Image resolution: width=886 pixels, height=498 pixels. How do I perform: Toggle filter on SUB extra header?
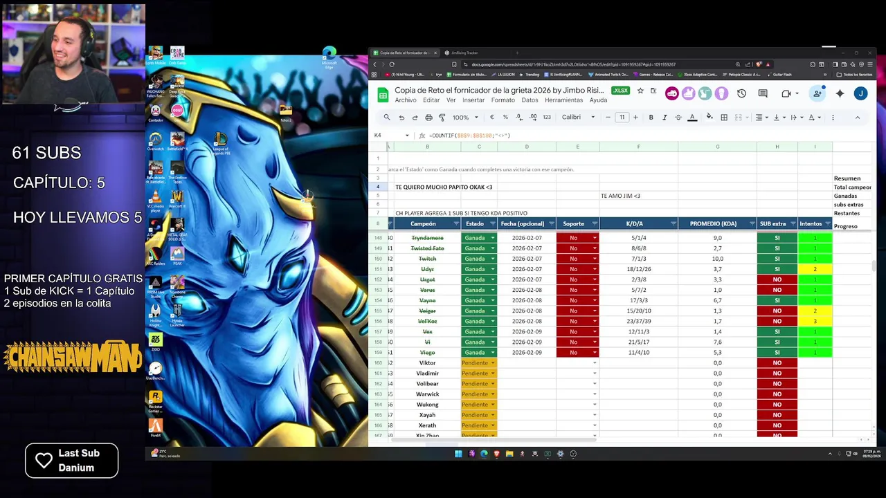(792, 224)
